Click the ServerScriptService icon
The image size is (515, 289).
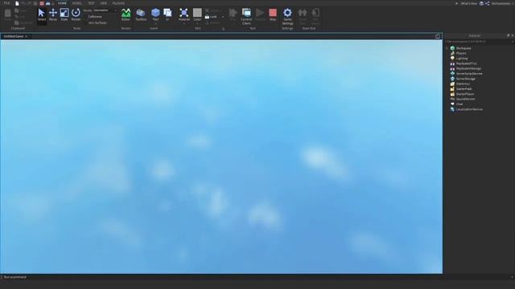452,74
